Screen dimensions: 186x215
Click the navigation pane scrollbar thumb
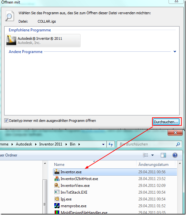[45, 197]
